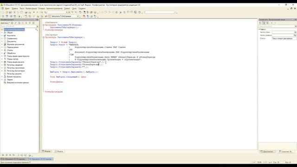The height and width of the screenshot is (167, 297).
Task: Click the Число строк value field
Action: [284, 32]
